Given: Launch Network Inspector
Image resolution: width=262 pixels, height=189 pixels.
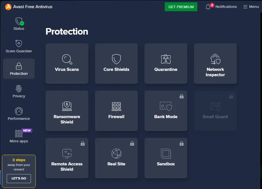Looking at the screenshot, I should (215, 63).
